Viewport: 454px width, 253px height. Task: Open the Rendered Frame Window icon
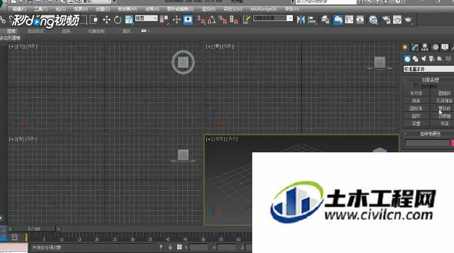point(397,20)
